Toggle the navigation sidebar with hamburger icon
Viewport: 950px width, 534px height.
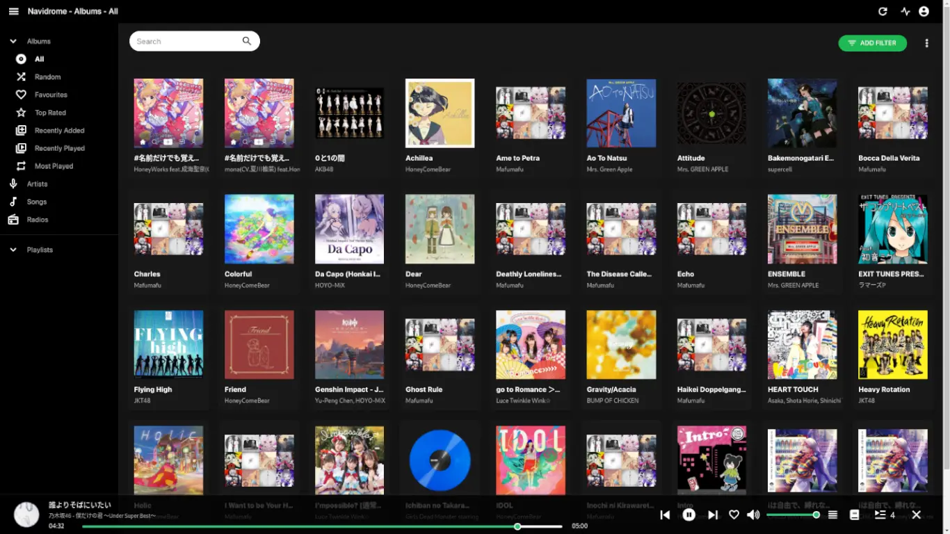click(13, 10)
